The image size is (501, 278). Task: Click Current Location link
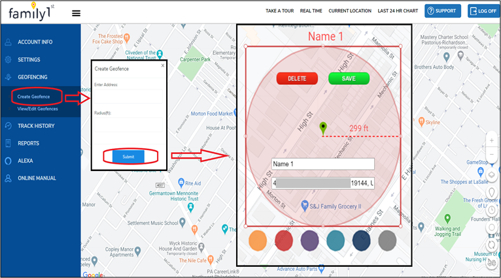tap(350, 11)
